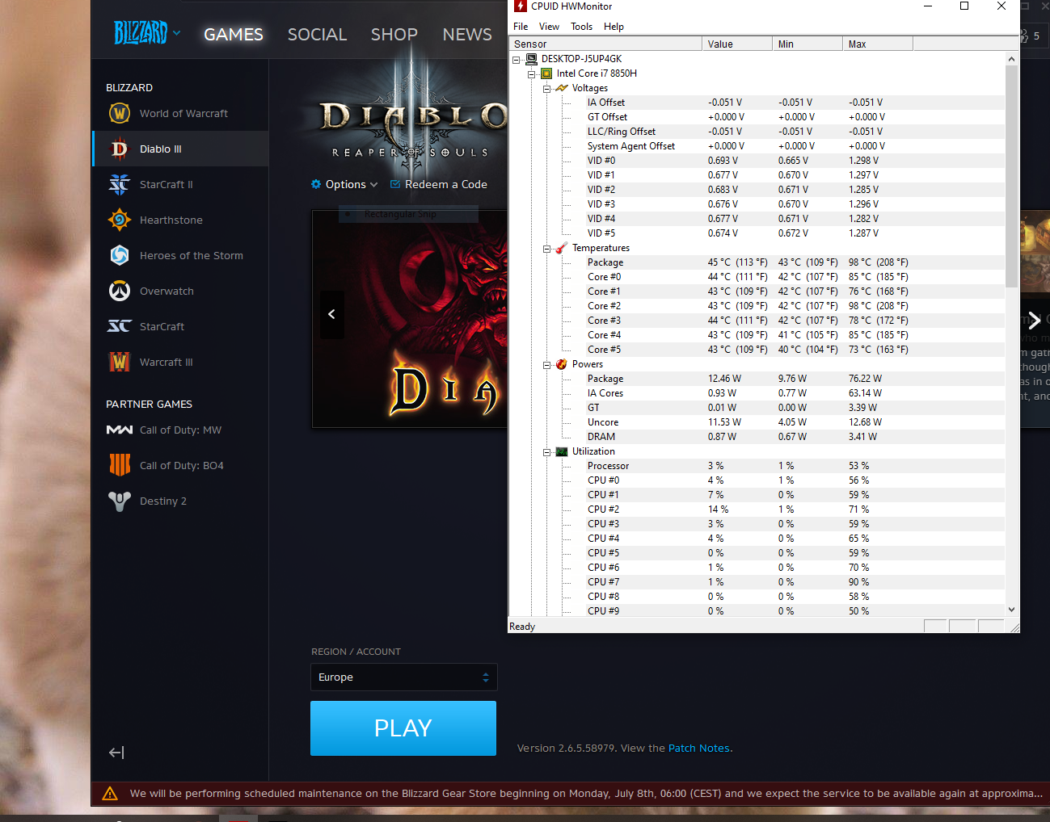This screenshot has width=1050, height=822.
Task: Click the scrollbar down arrow in HWMonitor
Action: [x=1011, y=610]
